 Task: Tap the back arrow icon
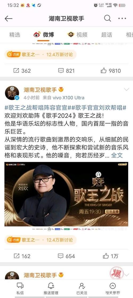(9, 18)
